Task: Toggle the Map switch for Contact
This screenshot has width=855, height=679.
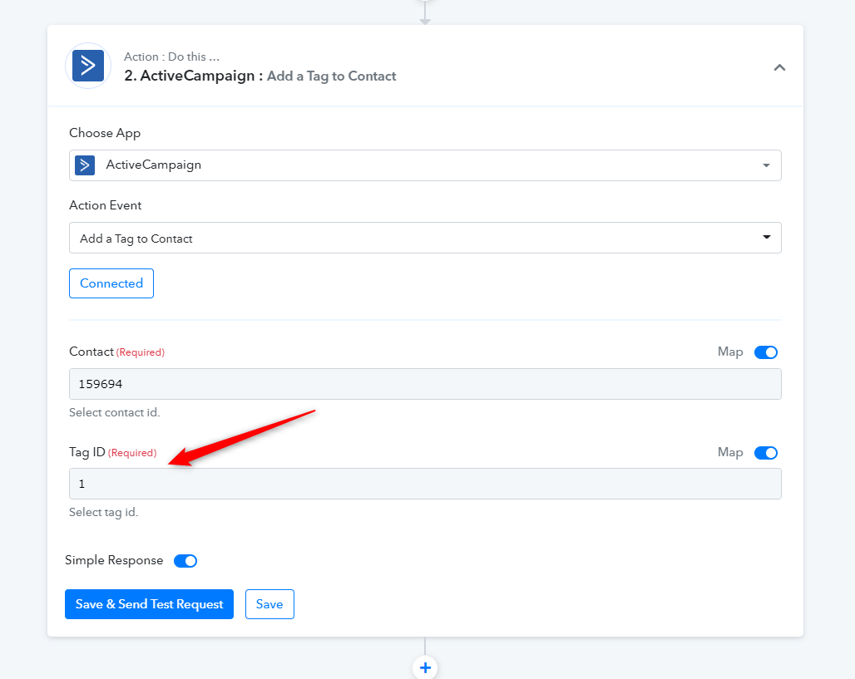Action: [765, 352]
